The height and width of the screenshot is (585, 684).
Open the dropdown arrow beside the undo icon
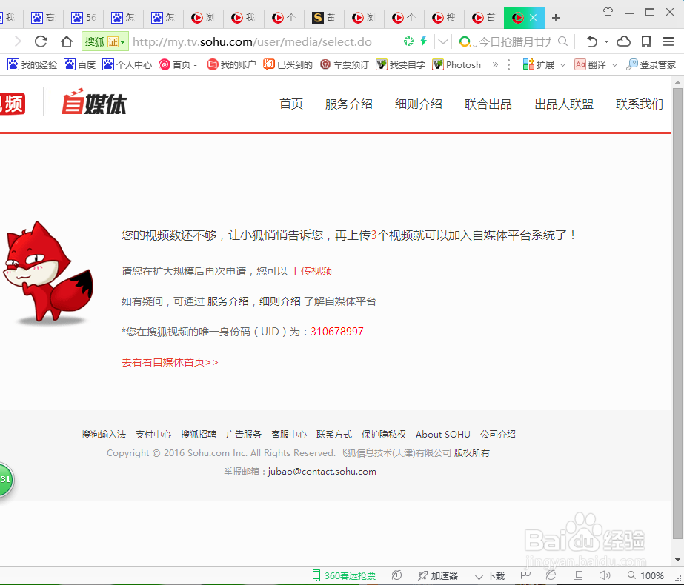point(606,42)
